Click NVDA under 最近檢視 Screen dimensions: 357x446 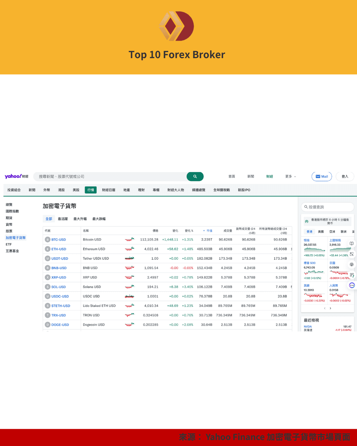coord(307,326)
